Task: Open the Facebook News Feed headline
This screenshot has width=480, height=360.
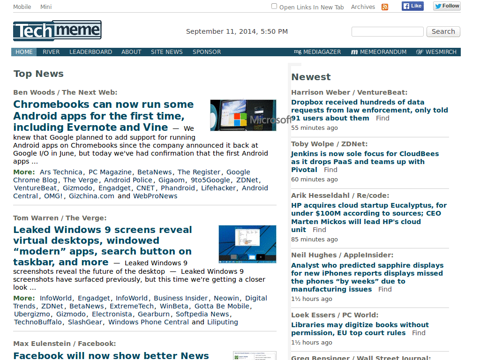Action: pos(111,355)
